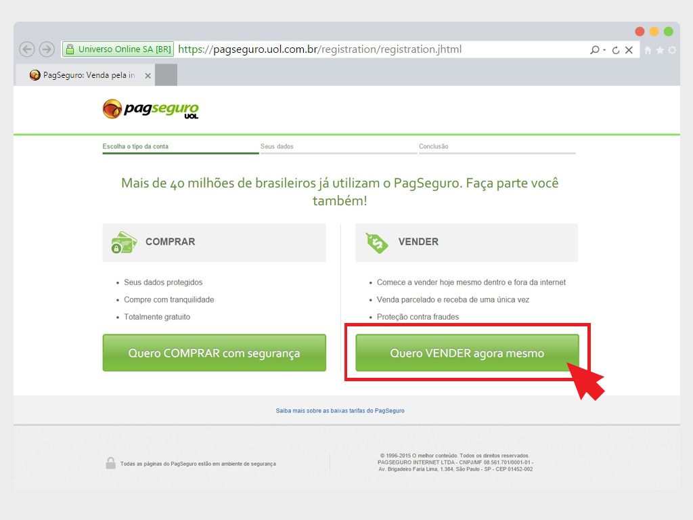The width and height of the screenshot is (693, 520).
Task: Click 'Quero COMPRAR com segurança' button
Action: pyautogui.click(x=214, y=353)
